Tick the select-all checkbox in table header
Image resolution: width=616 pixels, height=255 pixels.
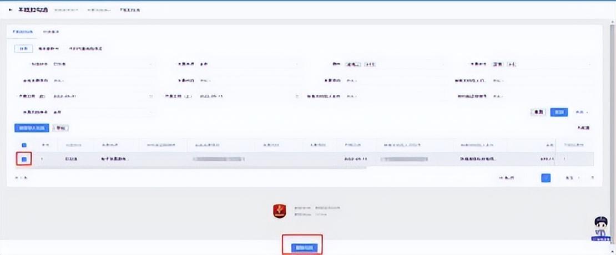coord(24,145)
